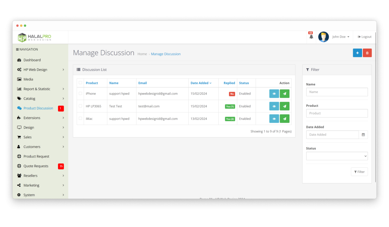Open the calendar picker beside Date Added

[363, 135]
